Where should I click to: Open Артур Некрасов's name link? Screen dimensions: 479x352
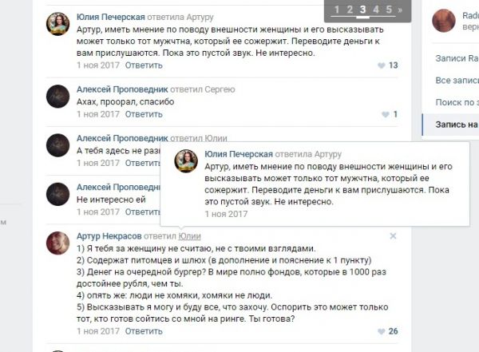click(x=109, y=236)
